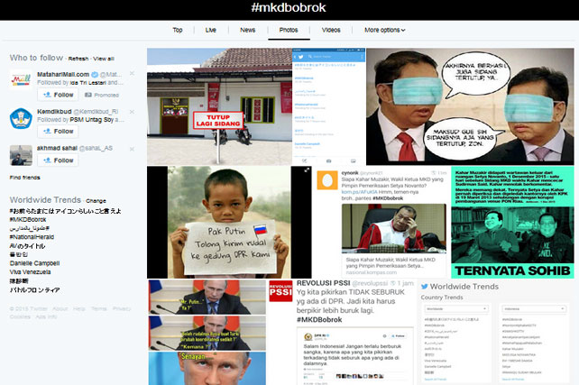Open #MKDBobrok trend

[28, 220]
